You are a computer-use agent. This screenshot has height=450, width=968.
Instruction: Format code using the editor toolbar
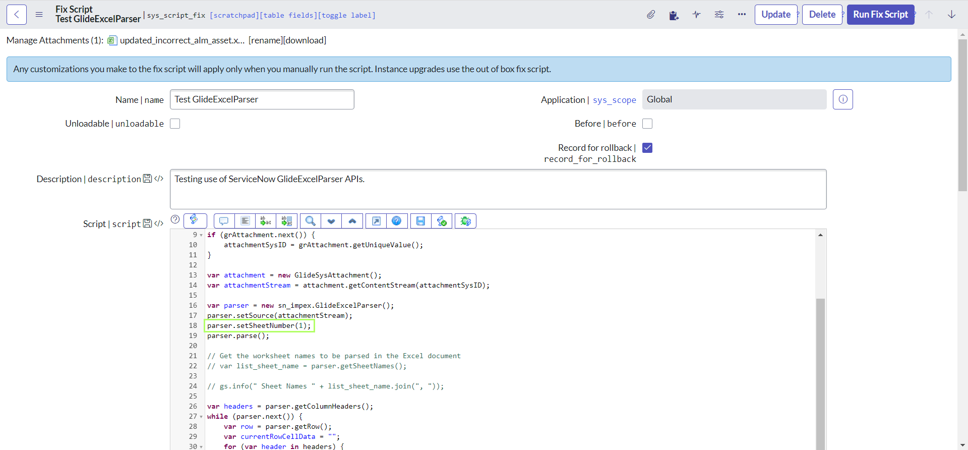click(245, 221)
